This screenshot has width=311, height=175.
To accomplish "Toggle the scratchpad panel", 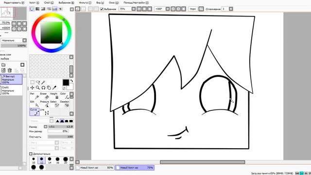I will [60, 9].
